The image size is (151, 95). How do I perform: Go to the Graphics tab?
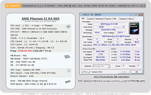[x=123, y=19]
